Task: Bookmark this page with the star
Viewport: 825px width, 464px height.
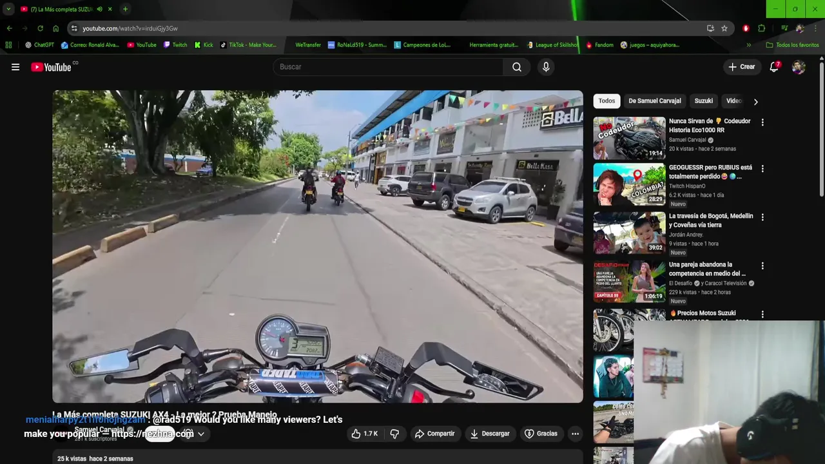Action: tap(724, 28)
